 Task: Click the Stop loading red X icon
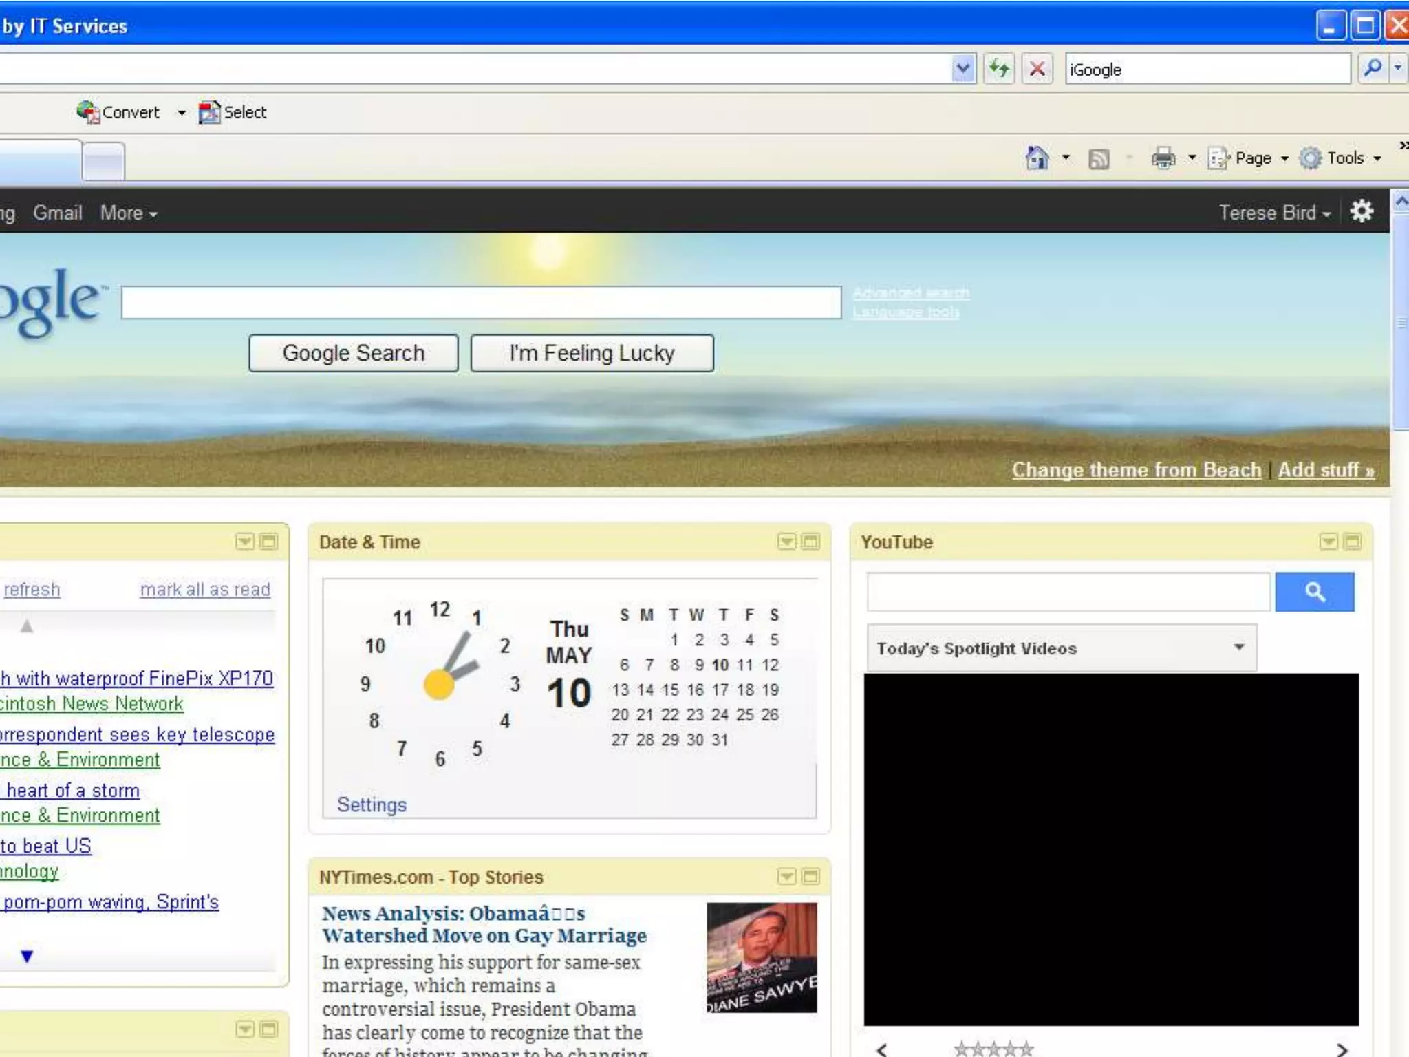[x=1037, y=69]
